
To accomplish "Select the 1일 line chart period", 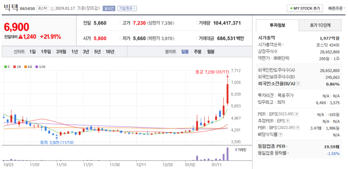I will tap(32, 52).
